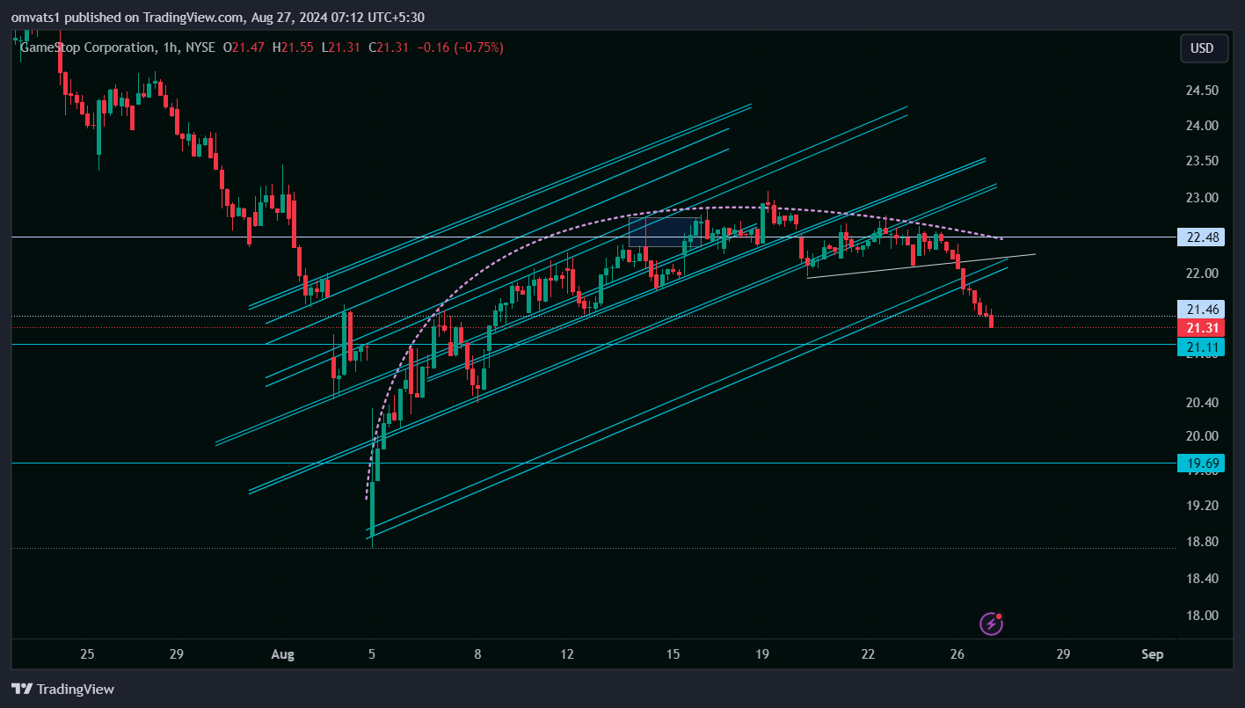Click the cyan 19.69 price label
The height and width of the screenshot is (708, 1245).
[x=1200, y=463]
